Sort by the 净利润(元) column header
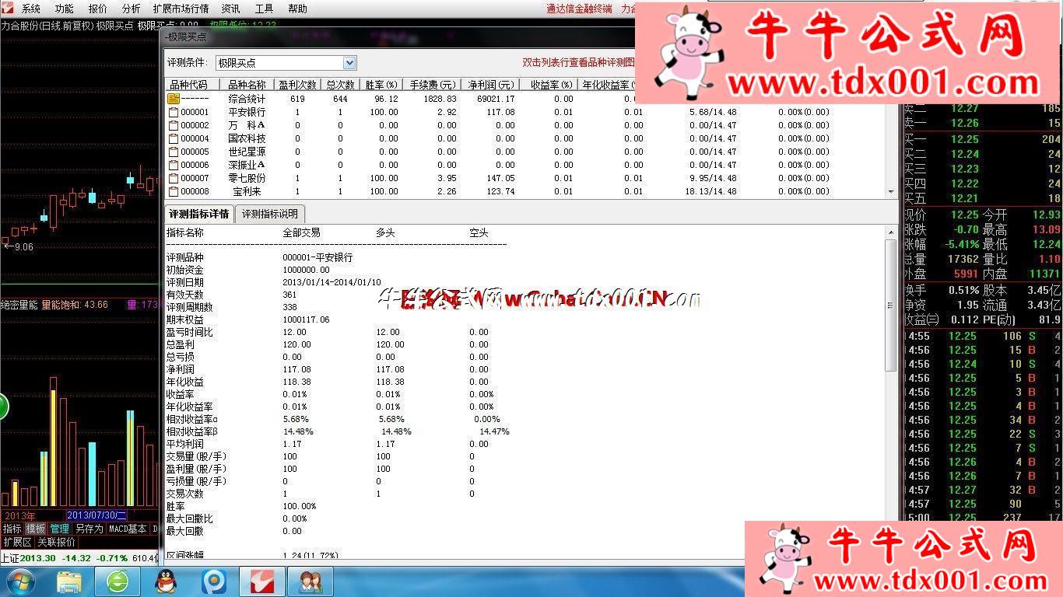1063x597 pixels. tap(489, 85)
